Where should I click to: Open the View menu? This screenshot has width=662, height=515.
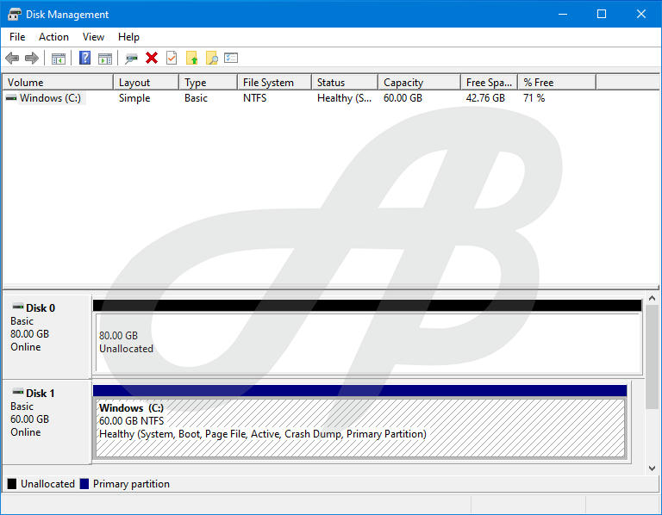tap(93, 37)
